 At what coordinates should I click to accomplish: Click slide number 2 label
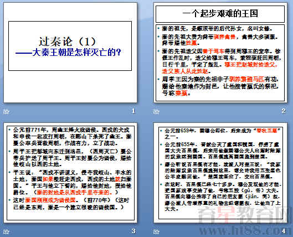coord(284,111)
